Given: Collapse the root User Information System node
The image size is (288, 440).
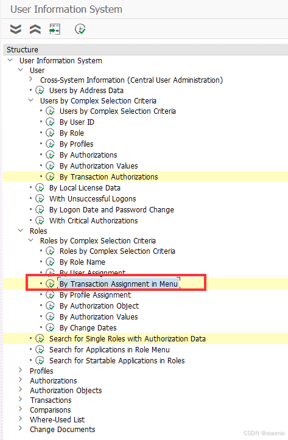Looking at the screenshot, I should (10, 60).
